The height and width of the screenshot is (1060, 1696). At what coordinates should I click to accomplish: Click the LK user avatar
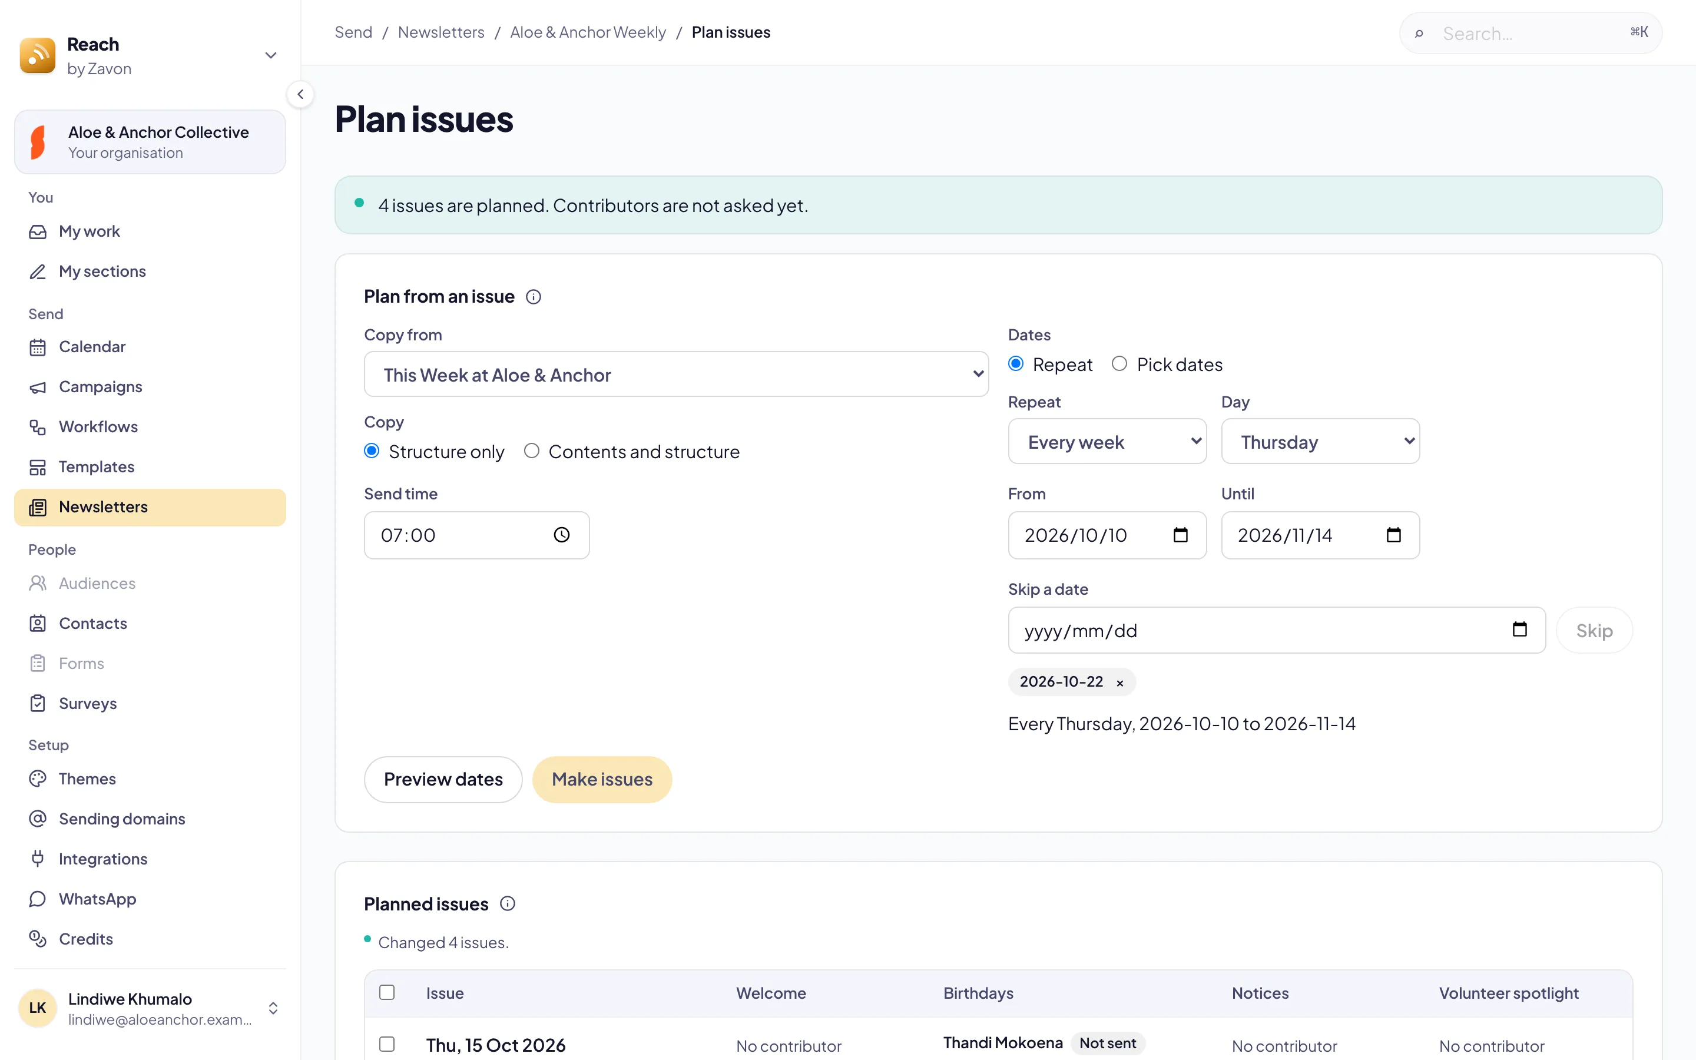click(37, 1008)
